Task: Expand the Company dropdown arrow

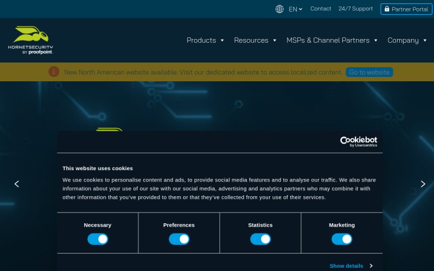Action: click(x=425, y=40)
